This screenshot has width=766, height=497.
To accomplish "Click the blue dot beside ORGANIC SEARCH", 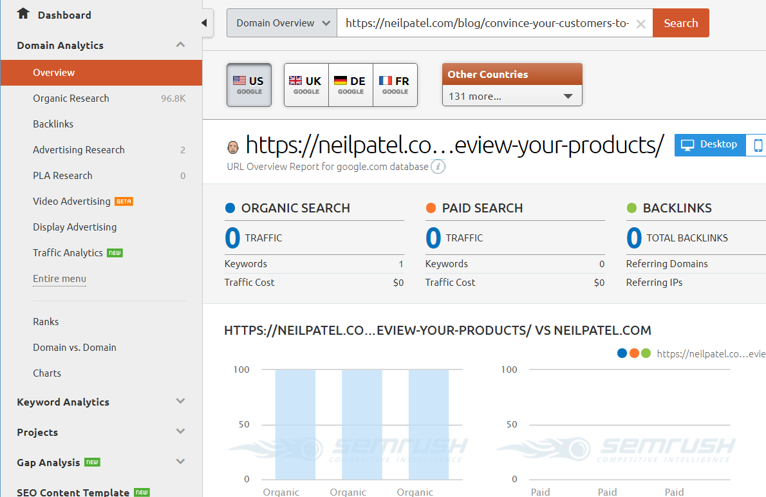I will [230, 208].
